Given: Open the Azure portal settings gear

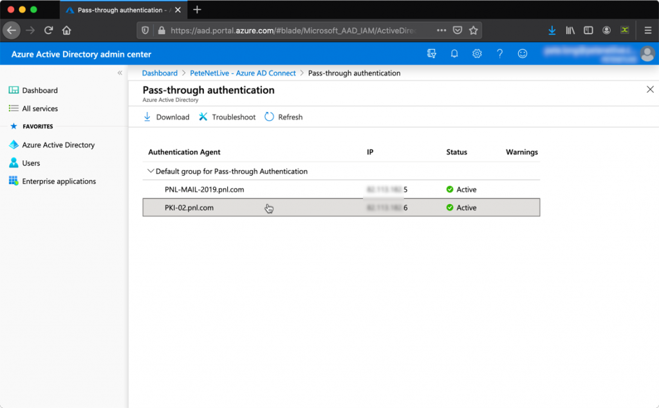Looking at the screenshot, I should 477,53.
